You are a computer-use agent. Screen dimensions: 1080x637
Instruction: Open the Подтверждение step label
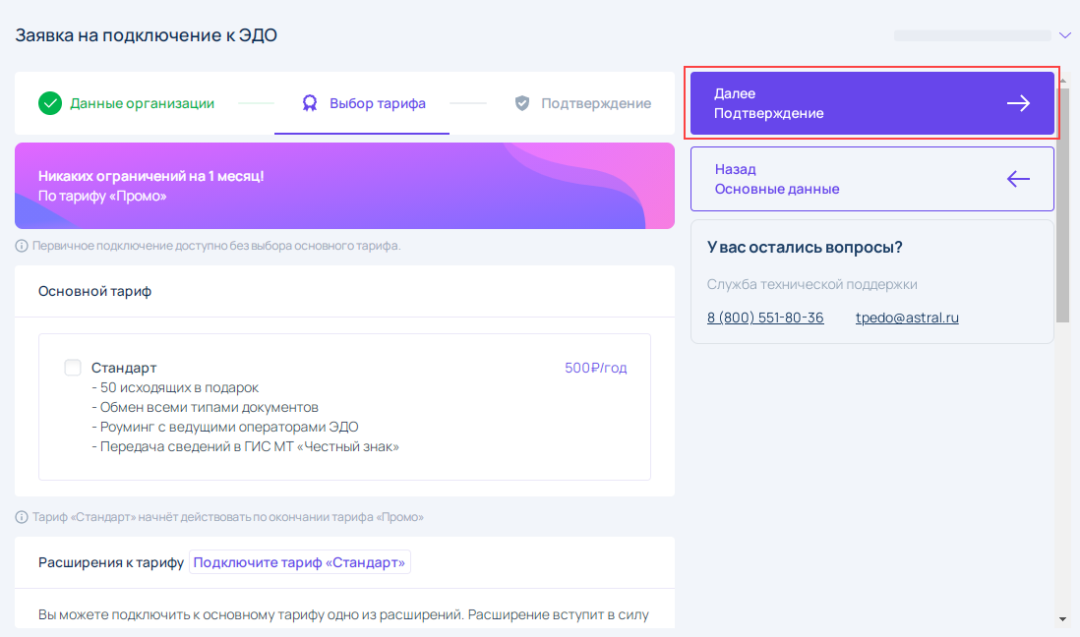[595, 103]
